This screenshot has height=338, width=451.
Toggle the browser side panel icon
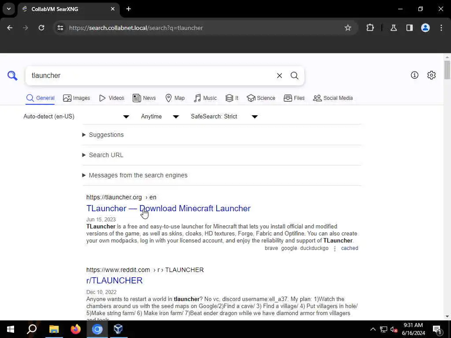point(409,28)
